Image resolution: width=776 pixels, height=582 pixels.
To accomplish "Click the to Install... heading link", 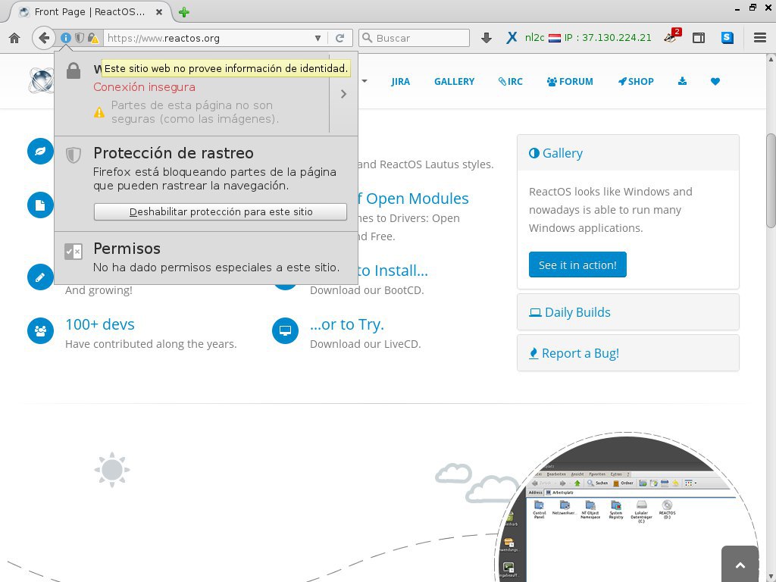I will pyautogui.click(x=393, y=271).
